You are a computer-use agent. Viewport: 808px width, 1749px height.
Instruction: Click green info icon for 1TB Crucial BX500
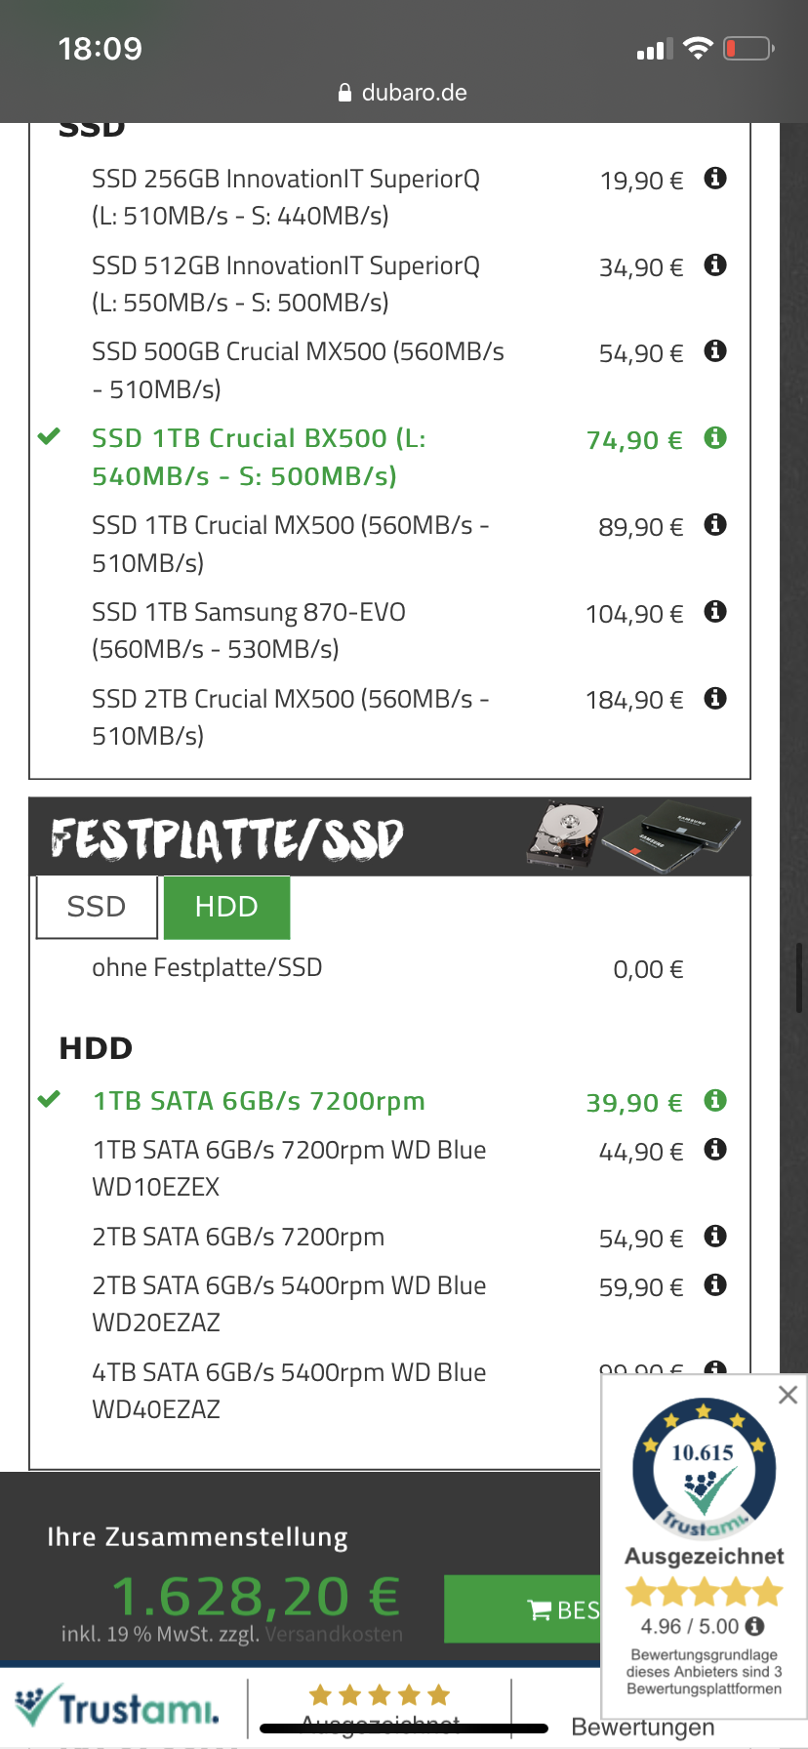(715, 438)
